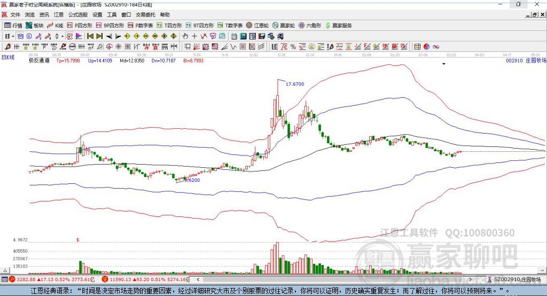Screen dimensions: 547x296
Task: Expand the candlestick style dropdown arrow
Action: [62, 36]
